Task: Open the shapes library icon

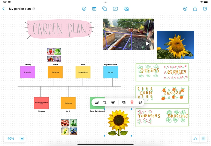Action: (x=105, y=9)
